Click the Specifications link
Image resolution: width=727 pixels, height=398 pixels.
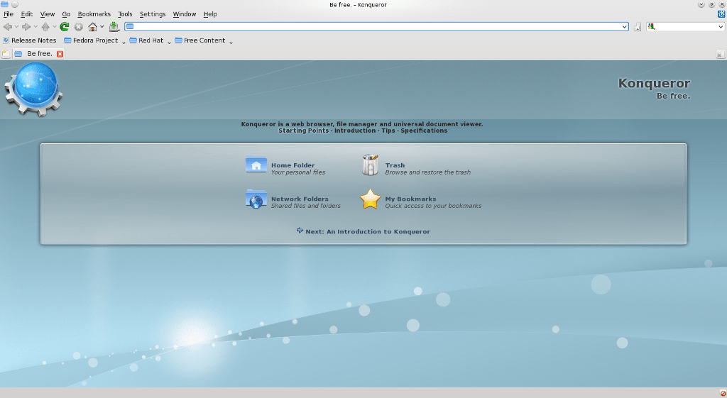(x=424, y=131)
